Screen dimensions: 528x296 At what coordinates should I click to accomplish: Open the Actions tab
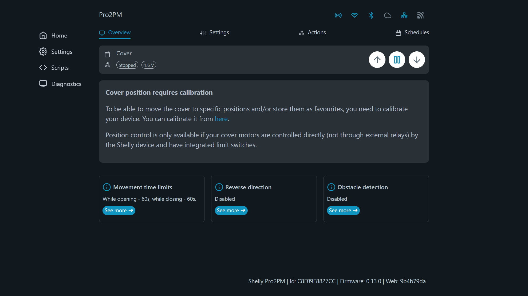pos(313,32)
